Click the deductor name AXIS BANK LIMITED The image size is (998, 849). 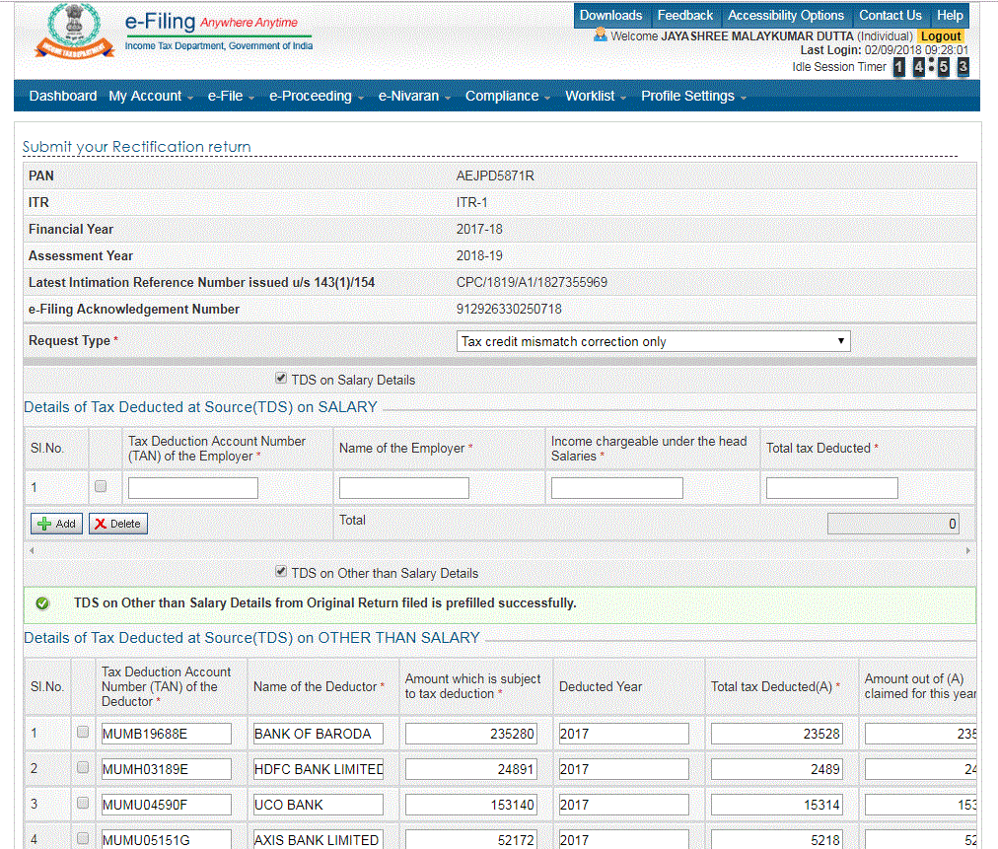point(319,839)
